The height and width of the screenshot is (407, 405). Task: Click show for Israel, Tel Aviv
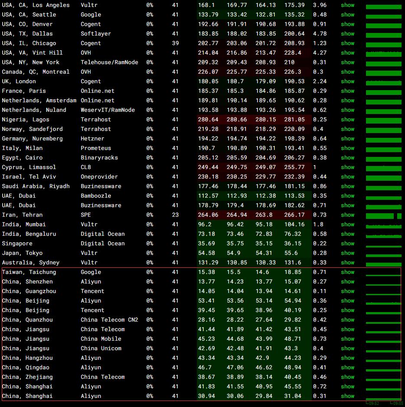[x=347, y=177]
